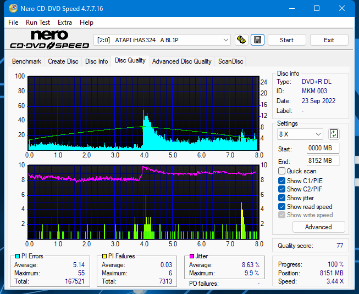Click PI Failures total 7313
Image resolution: width=359 pixels, height=294 pixels.
[x=165, y=281]
